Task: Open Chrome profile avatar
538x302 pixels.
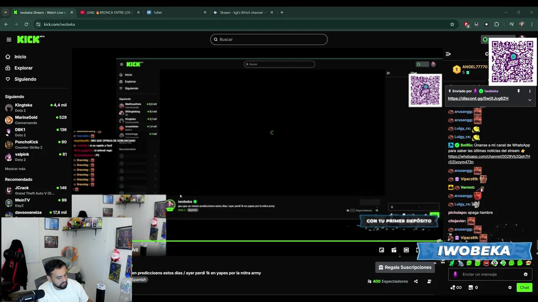Action: [x=522, y=24]
